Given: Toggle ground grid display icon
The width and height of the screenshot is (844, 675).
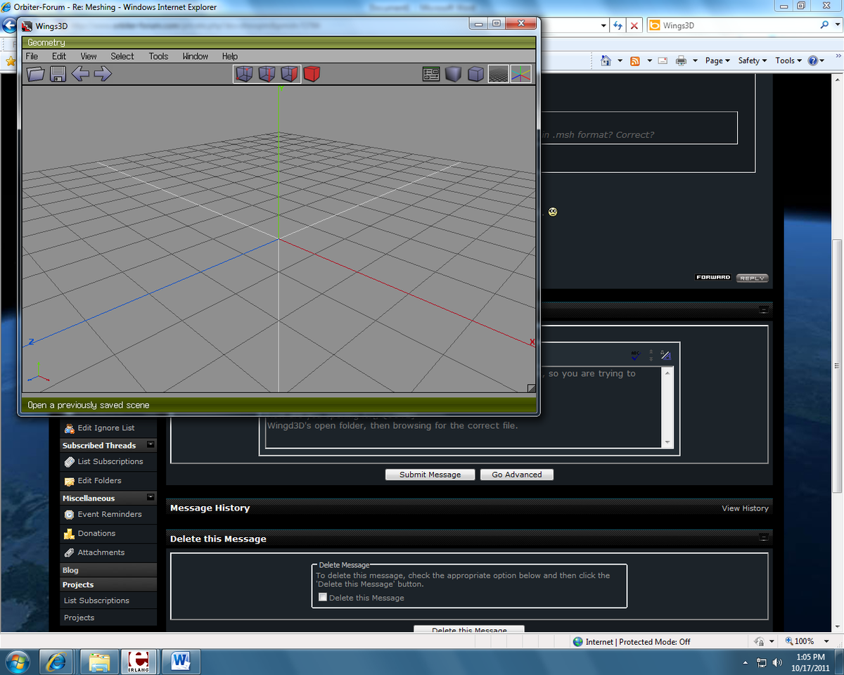Looking at the screenshot, I should [x=499, y=74].
